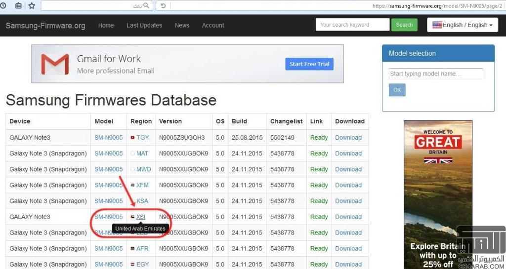
Task: Focus the 'Start typing model name' field
Action: tap(436, 74)
